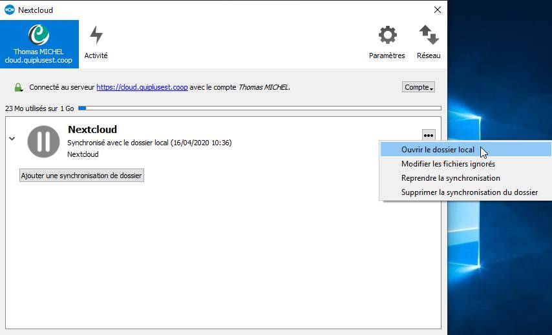Collapse the Nextcloud folder chevron
This screenshot has height=335, width=552.
[12, 139]
